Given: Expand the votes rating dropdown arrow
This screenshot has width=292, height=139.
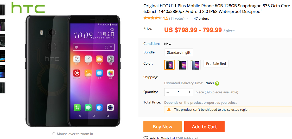Looking at the screenshot, I should (187, 19).
